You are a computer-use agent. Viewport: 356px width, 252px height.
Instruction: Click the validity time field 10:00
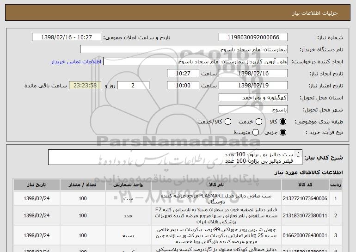[x=183, y=86]
